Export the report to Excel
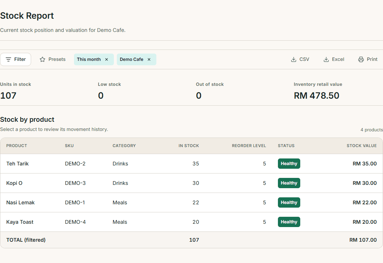This screenshot has height=263, width=383. coord(334,59)
